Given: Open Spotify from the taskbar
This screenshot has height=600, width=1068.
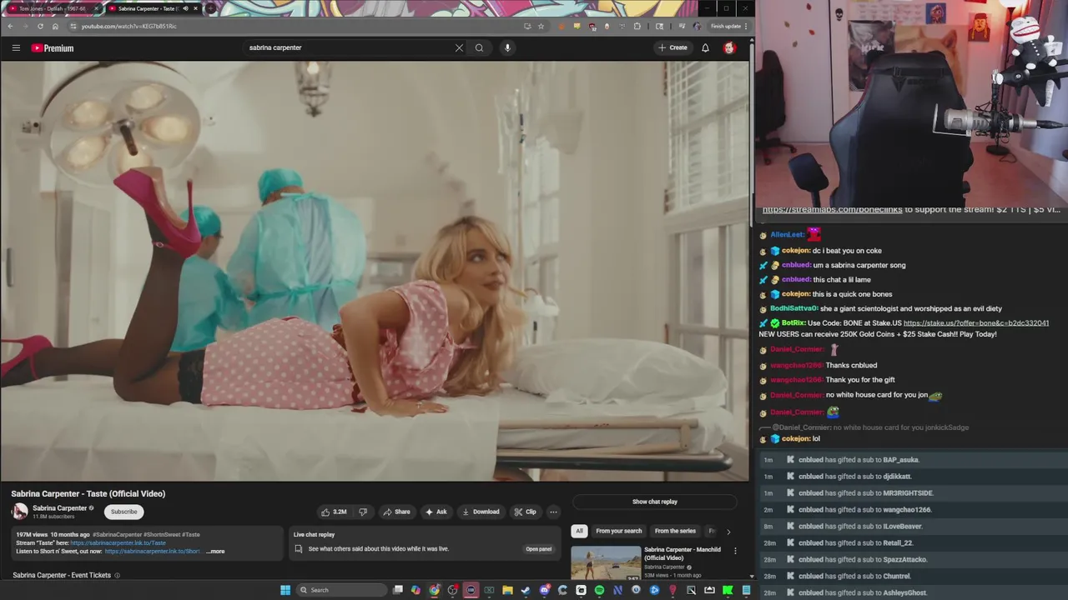Looking at the screenshot, I should [x=599, y=590].
